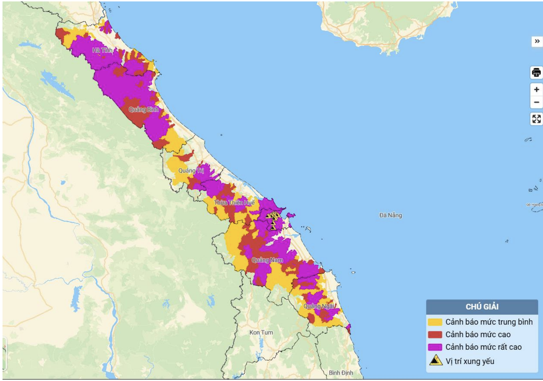Click the Thừa Thiên Huế map label
Image resolution: width=543 pixels, height=381 pixels.
pos(235,202)
